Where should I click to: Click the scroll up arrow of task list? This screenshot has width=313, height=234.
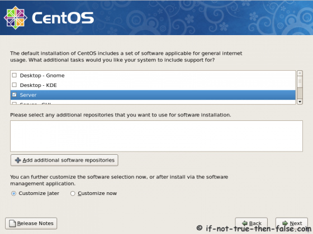(x=300, y=73)
